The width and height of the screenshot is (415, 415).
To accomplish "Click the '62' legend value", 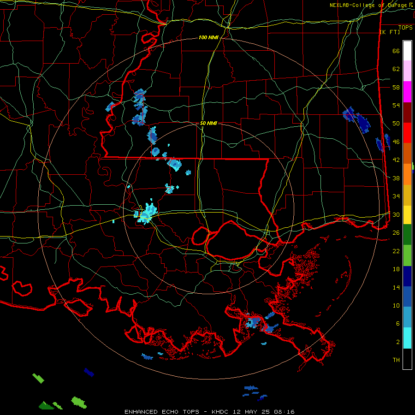I will [x=396, y=69].
